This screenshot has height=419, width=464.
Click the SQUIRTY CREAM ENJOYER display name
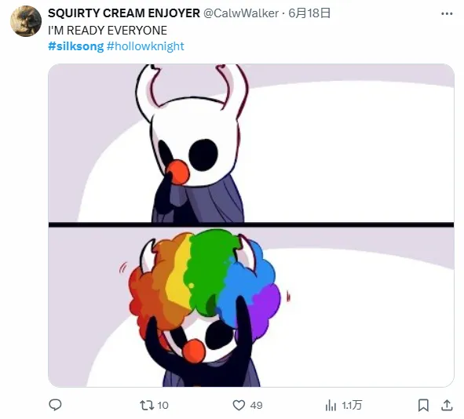coord(124,13)
